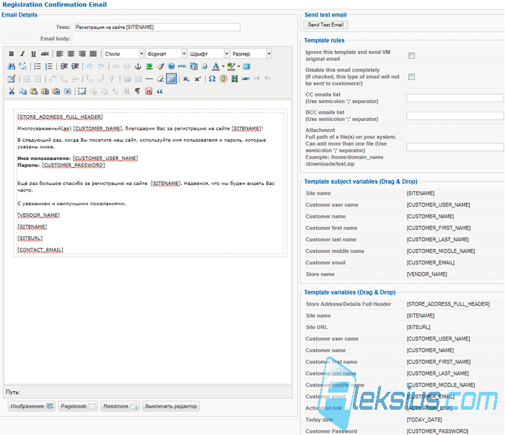
Task: Cut the selection with the scissors icon
Action: pyautogui.click(x=12, y=91)
